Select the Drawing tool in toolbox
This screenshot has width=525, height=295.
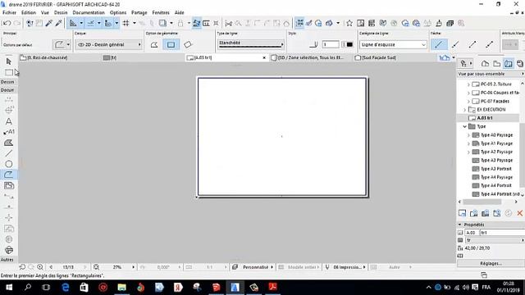pos(9,185)
